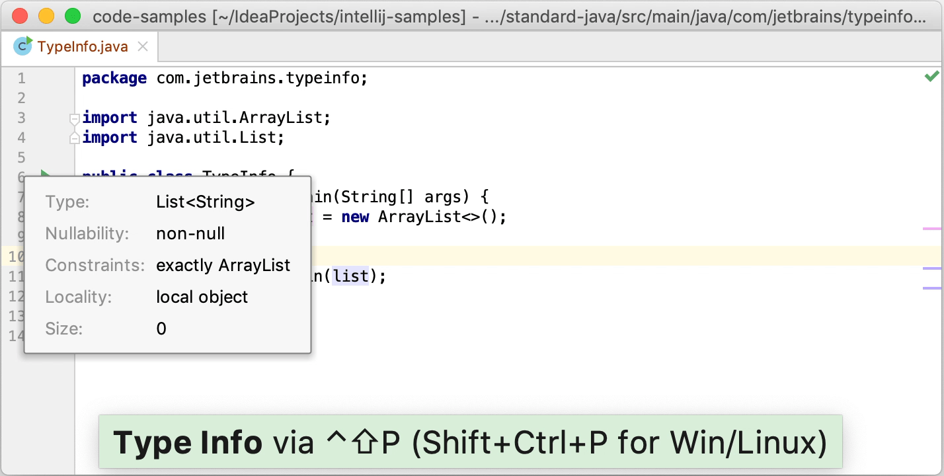Click the package keyword on line 1
Screen dimensions: 944x476
tap(114, 79)
